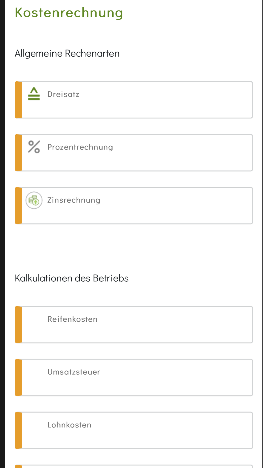This screenshot has height=468, width=263.
Task: Tap the orange bar on Dreisatz card
Action: 18,100
